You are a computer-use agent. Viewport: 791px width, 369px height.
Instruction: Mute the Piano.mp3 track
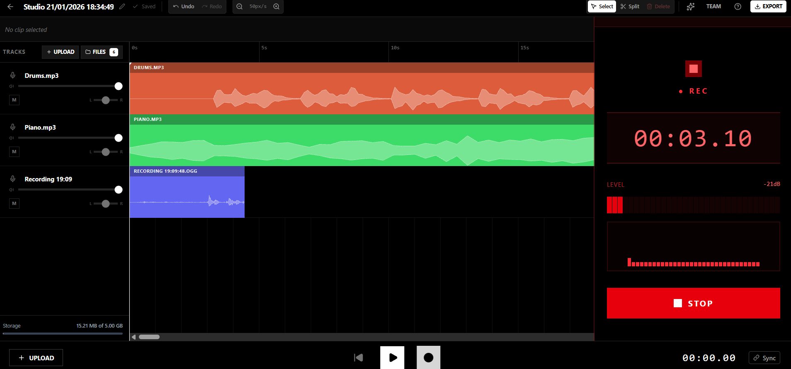tap(15, 152)
